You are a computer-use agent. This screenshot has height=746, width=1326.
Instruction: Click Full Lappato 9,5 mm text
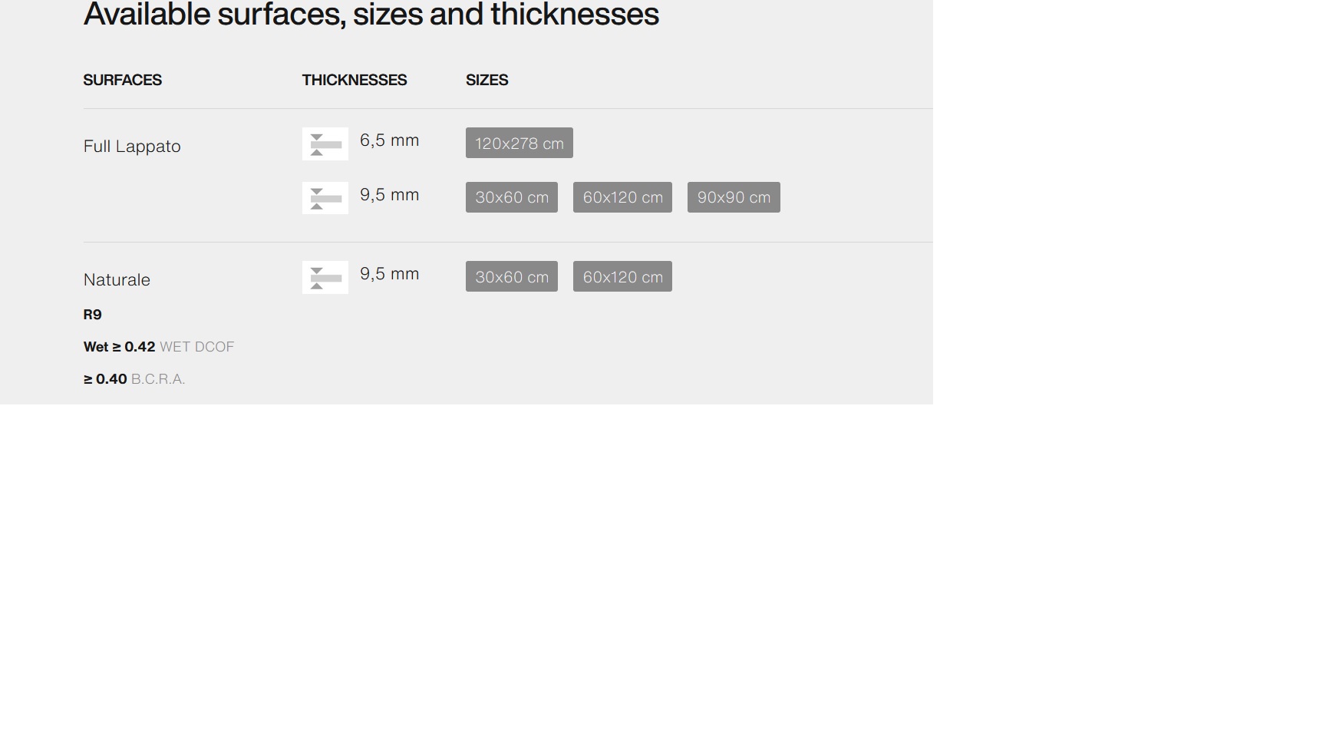tap(390, 195)
